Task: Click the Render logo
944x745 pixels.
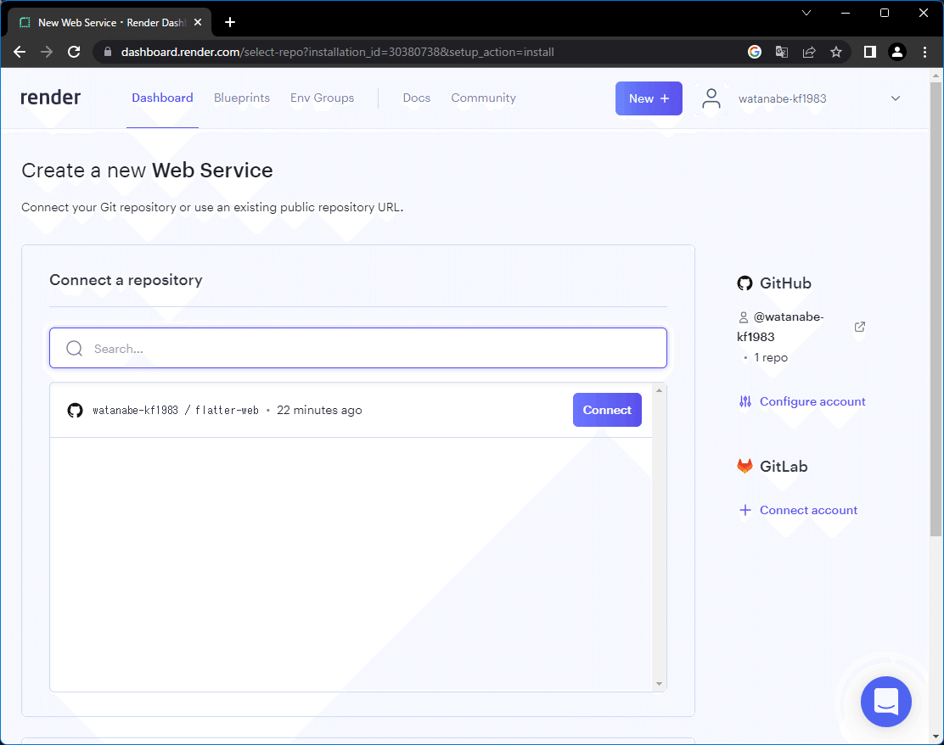Action: point(51,98)
